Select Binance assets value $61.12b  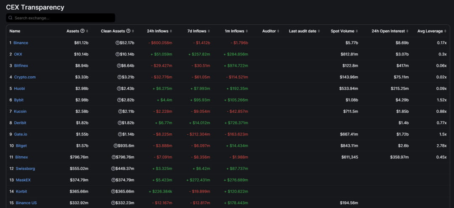click(81, 43)
